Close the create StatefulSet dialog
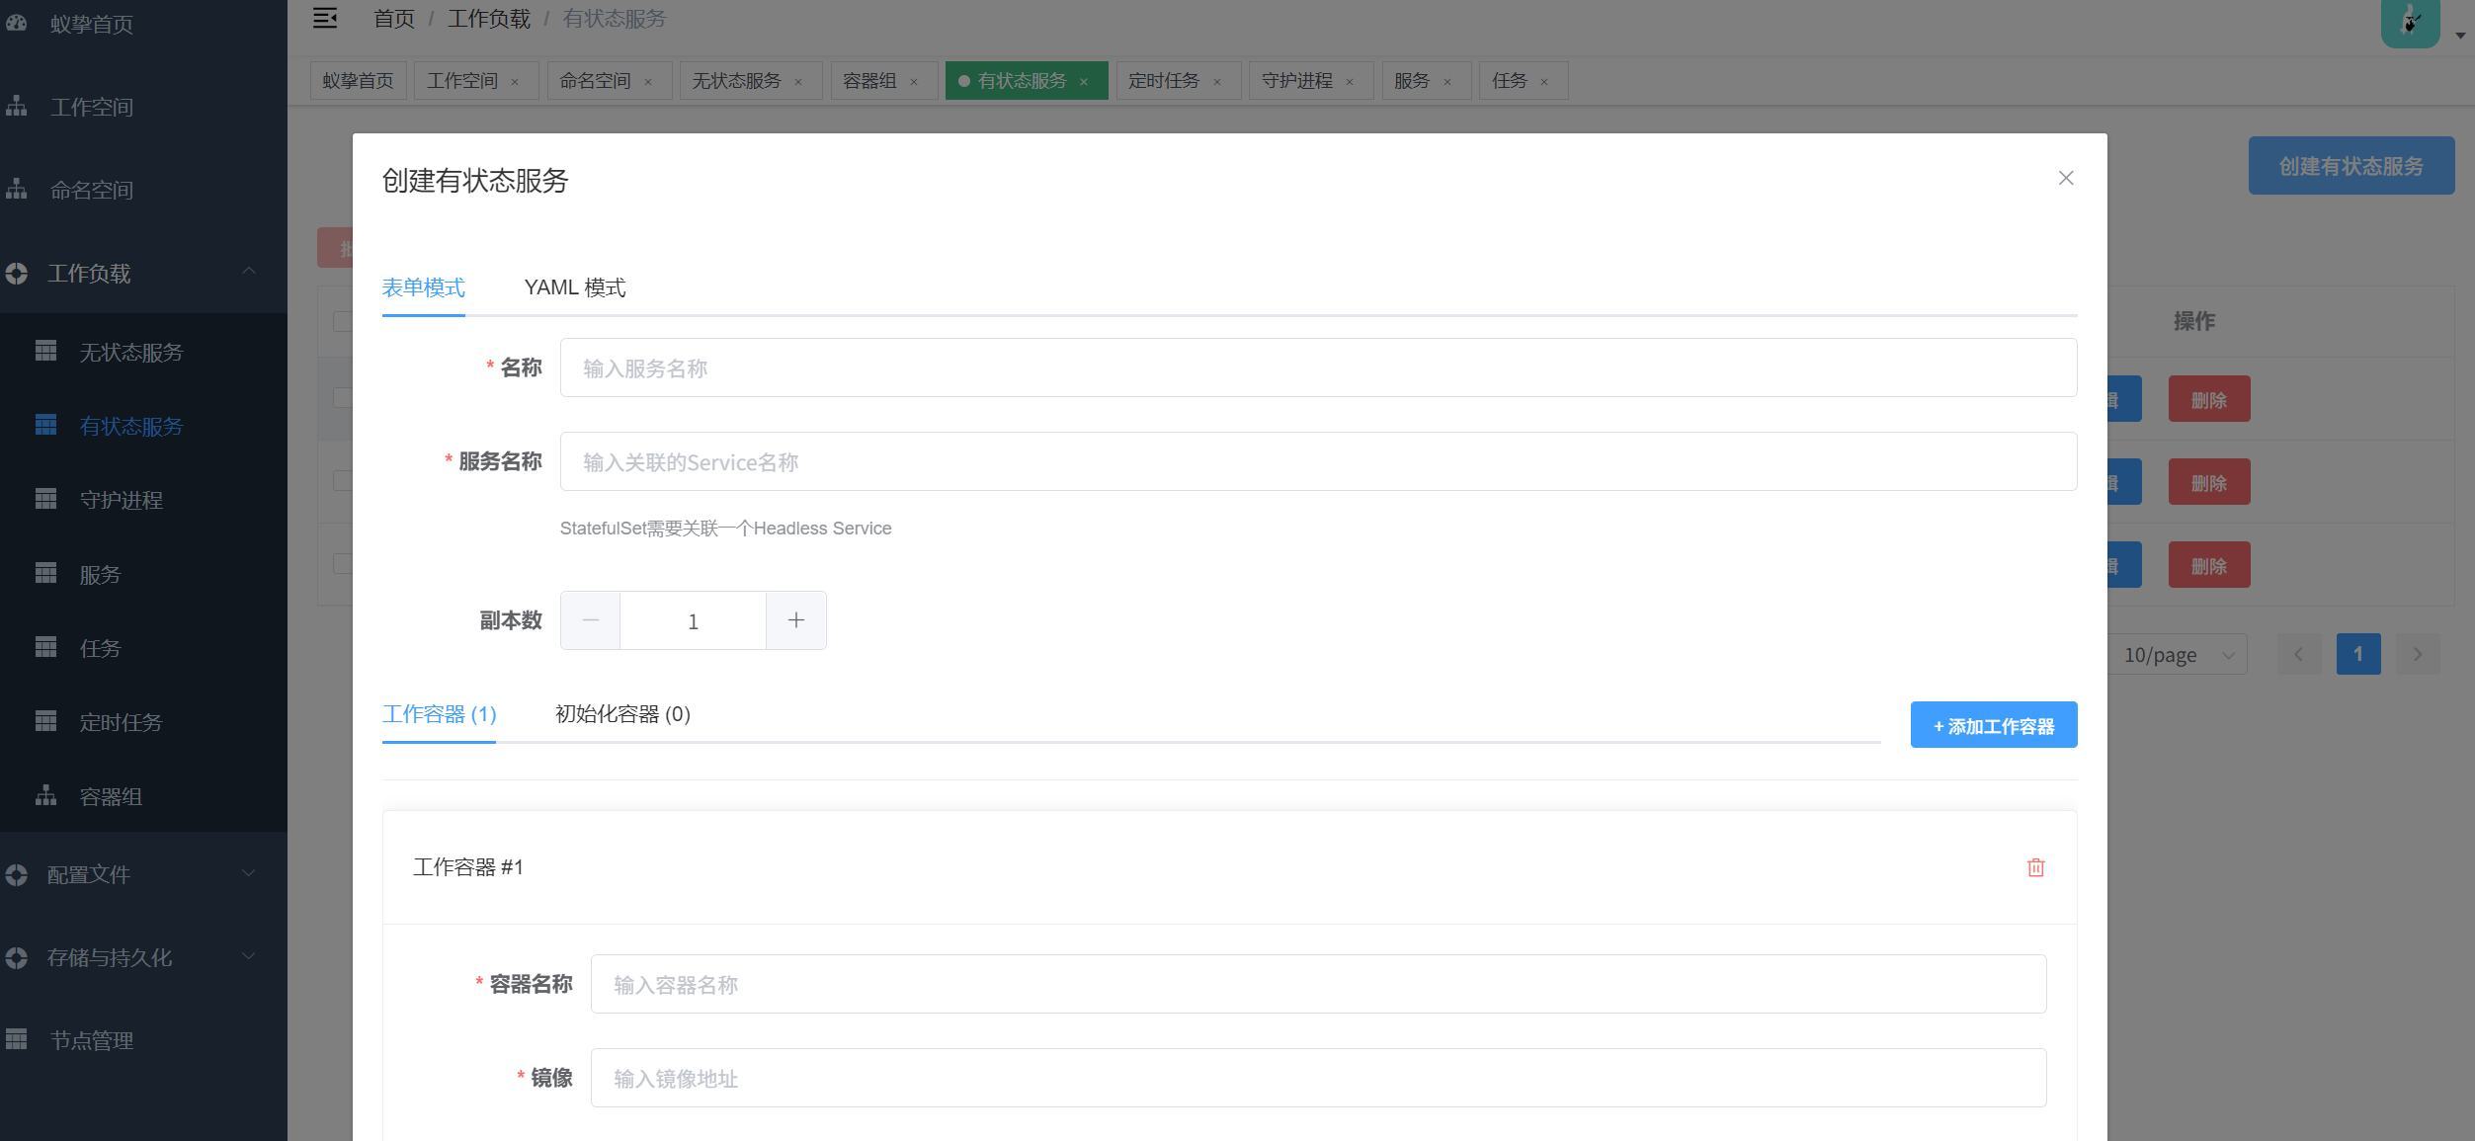 click(2065, 178)
